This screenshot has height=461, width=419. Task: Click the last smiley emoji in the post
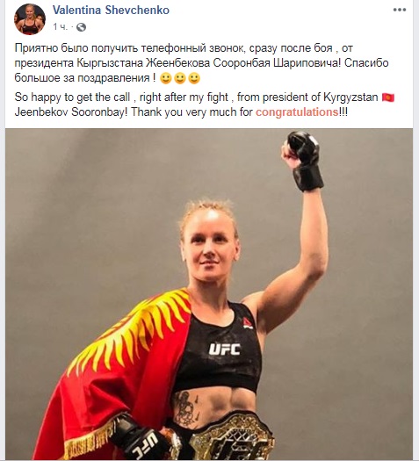194,78
